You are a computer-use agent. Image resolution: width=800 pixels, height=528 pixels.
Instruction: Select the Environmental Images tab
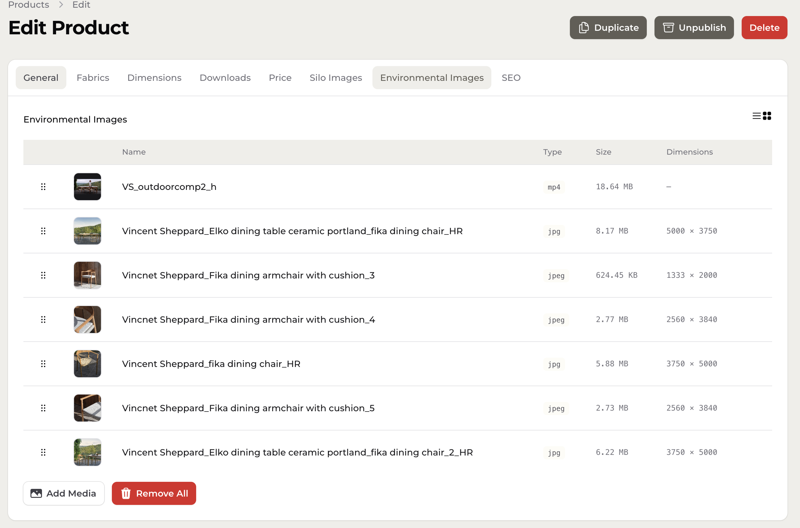(432, 78)
